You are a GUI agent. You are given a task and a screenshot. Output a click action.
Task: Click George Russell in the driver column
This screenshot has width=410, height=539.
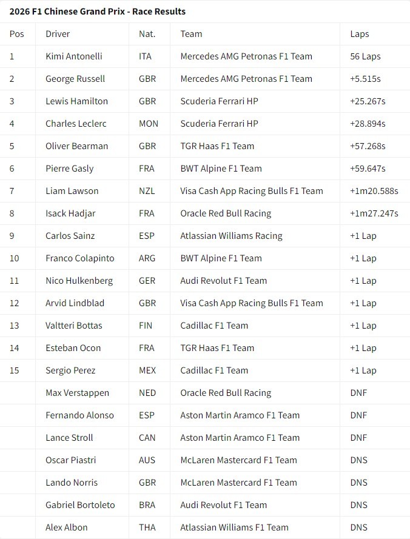(75, 79)
